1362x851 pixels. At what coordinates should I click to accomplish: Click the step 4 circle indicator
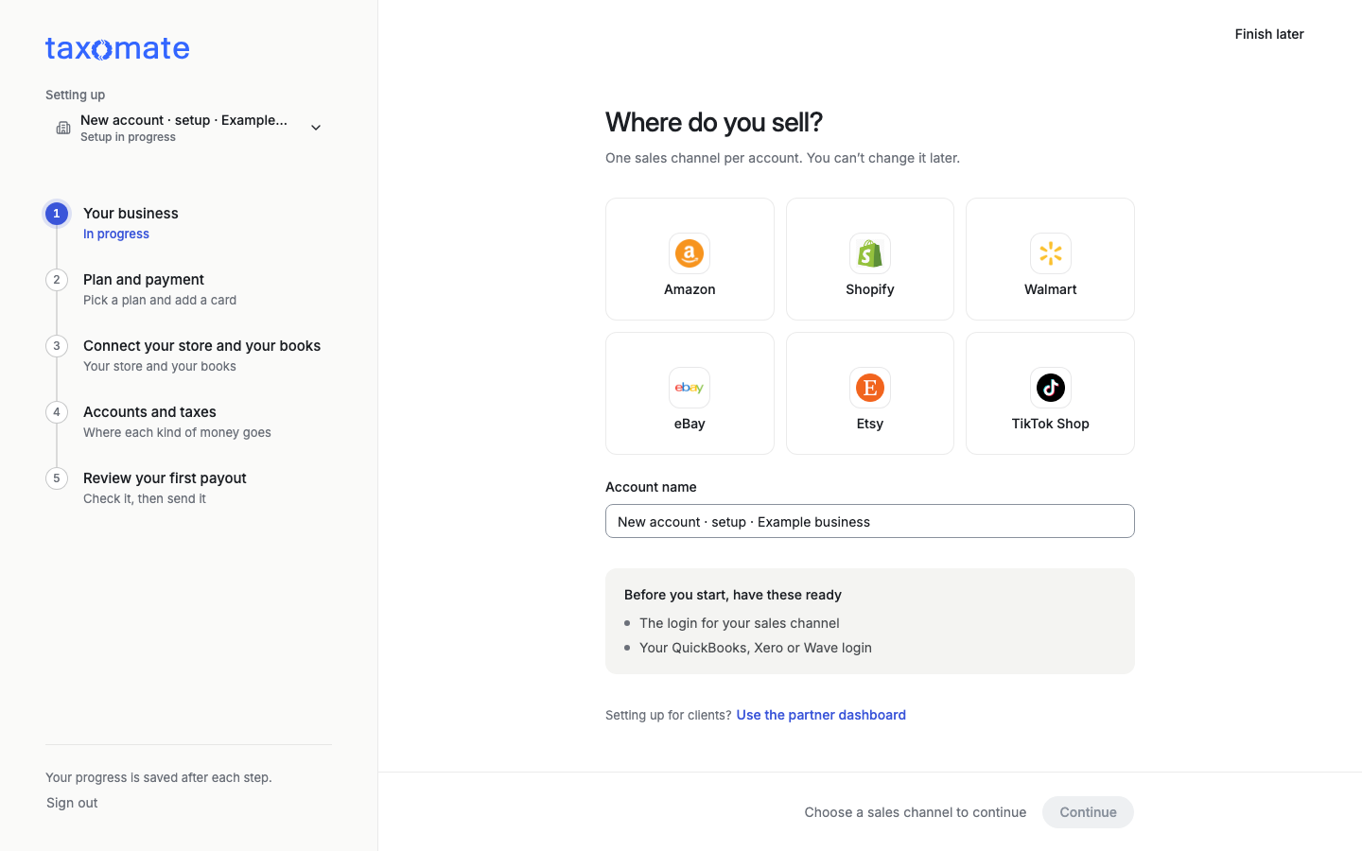click(57, 412)
